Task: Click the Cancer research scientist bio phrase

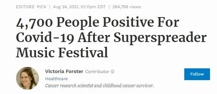Action: point(69,86)
